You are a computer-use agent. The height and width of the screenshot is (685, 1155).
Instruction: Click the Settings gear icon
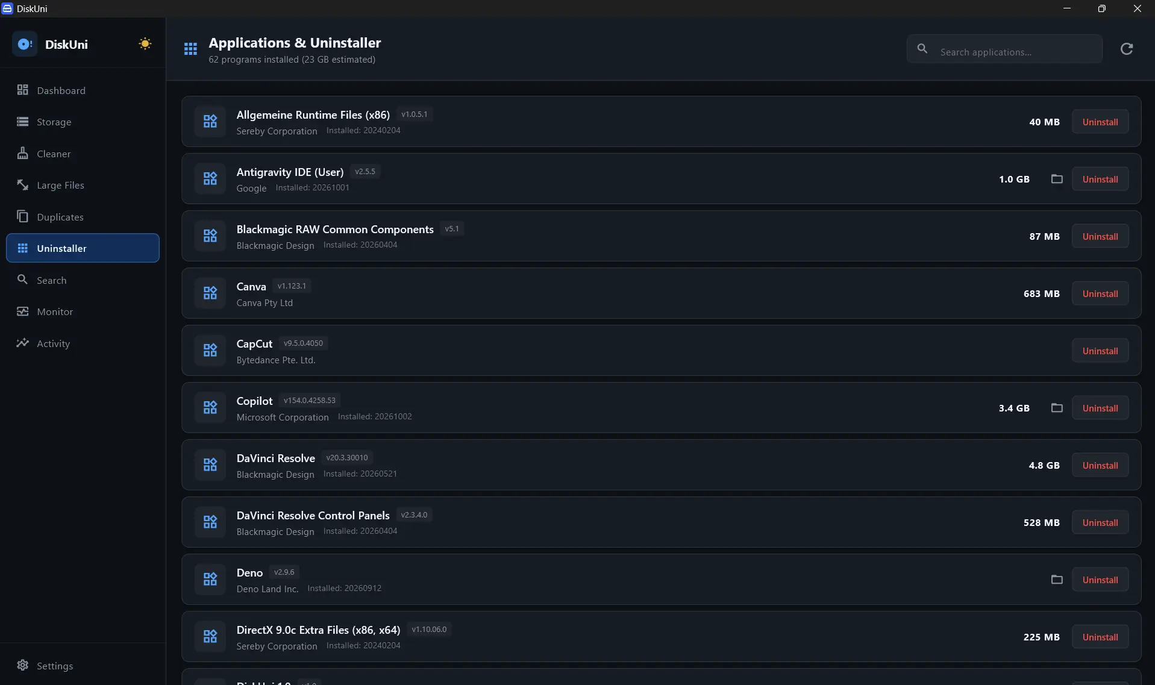(23, 665)
